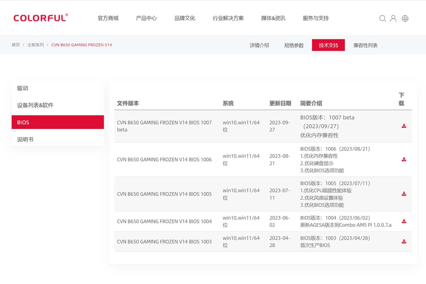Click file name BIOS 1003
This screenshot has height=284, width=426.
point(164,241)
